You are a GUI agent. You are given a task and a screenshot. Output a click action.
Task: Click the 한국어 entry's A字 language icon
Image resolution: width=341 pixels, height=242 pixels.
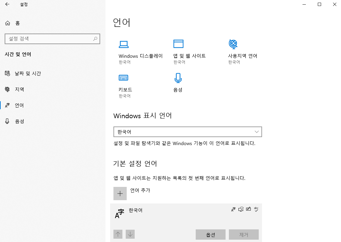pyautogui.click(x=119, y=214)
